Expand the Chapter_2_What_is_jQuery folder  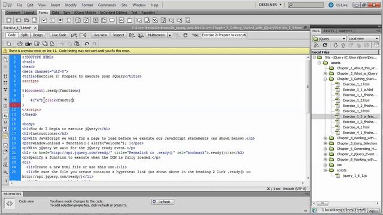pyautogui.click(x=325, y=73)
